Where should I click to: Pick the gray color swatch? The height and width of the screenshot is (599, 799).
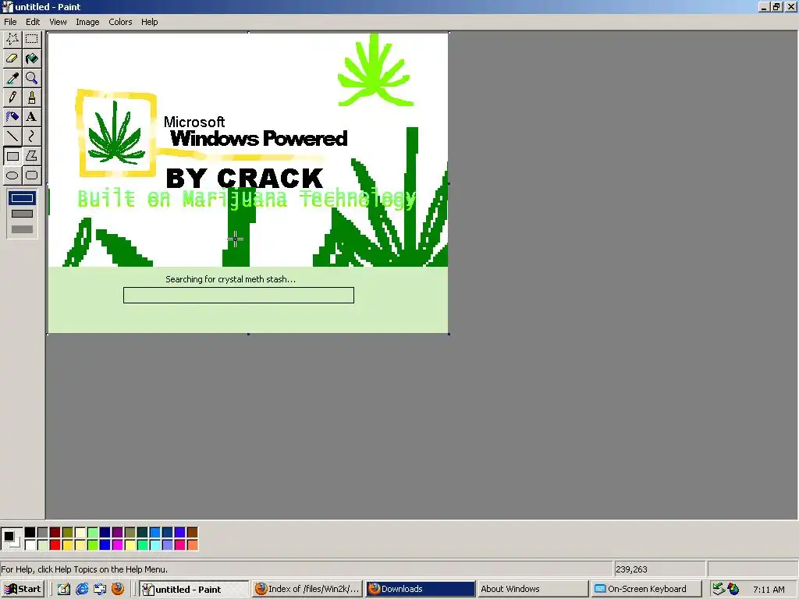(x=43, y=532)
